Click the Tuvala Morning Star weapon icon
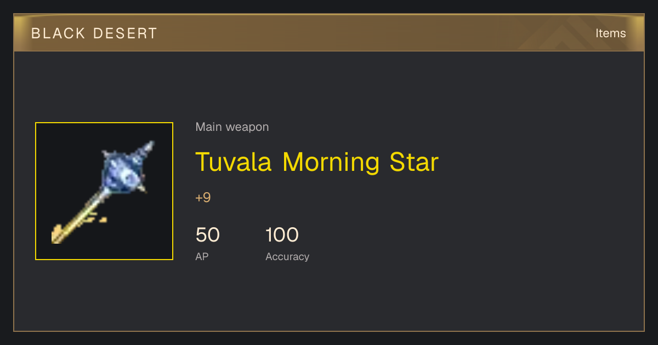Viewport: 658px width, 345px height. (104, 191)
